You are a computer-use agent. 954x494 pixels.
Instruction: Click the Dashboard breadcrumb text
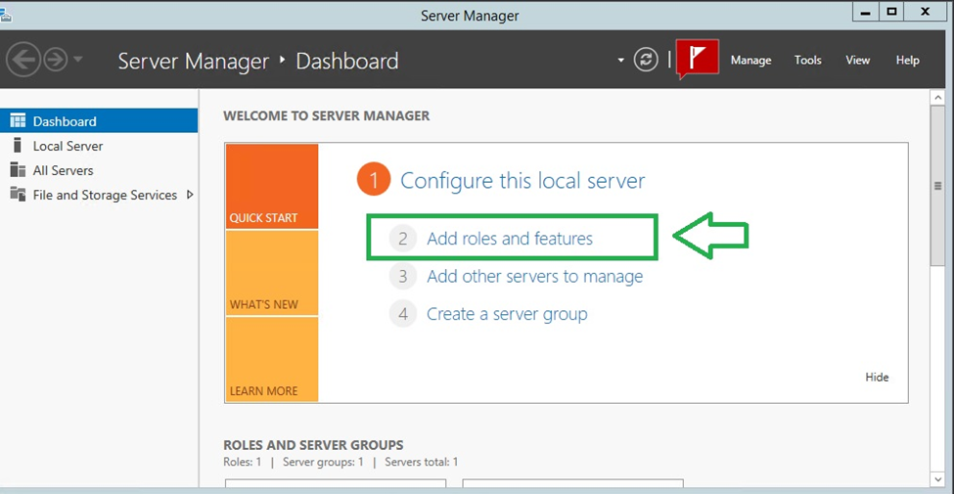coord(346,61)
